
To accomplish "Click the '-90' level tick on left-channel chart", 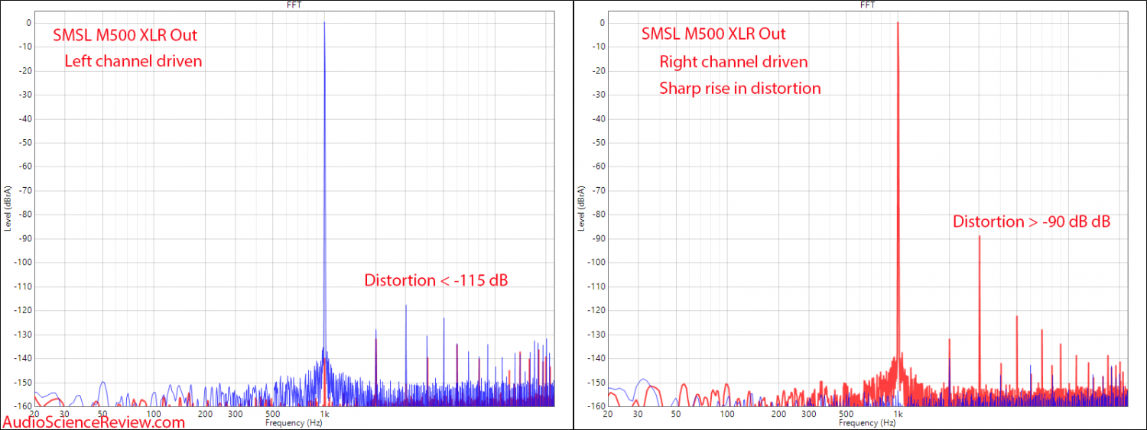I will [24, 238].
